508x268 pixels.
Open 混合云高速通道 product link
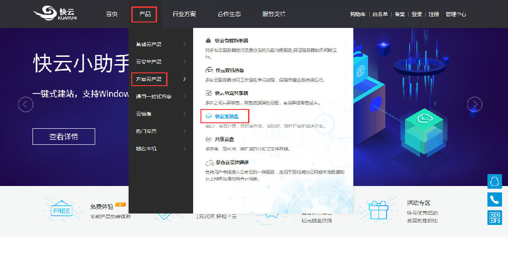coord(232,163)
